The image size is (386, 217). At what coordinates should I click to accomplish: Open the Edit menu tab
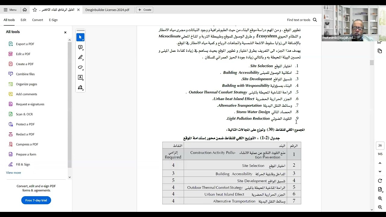click(x=23, y=20)
